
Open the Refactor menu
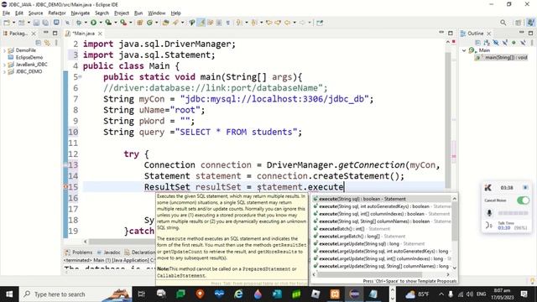tap(57, 13)
